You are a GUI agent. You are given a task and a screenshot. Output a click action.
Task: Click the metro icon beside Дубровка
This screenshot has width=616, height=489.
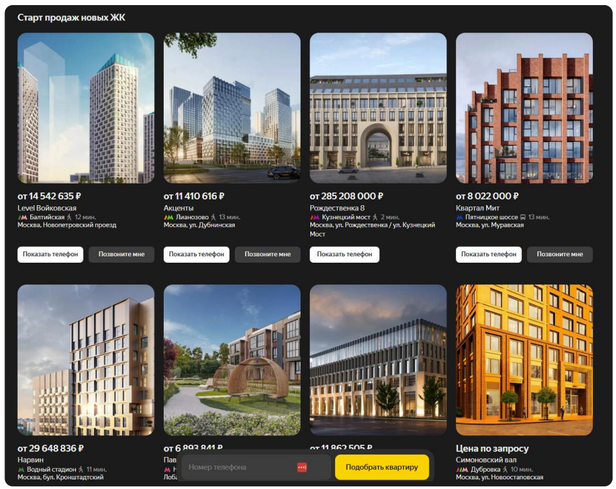pyautogui.click(x=462, y=469)
